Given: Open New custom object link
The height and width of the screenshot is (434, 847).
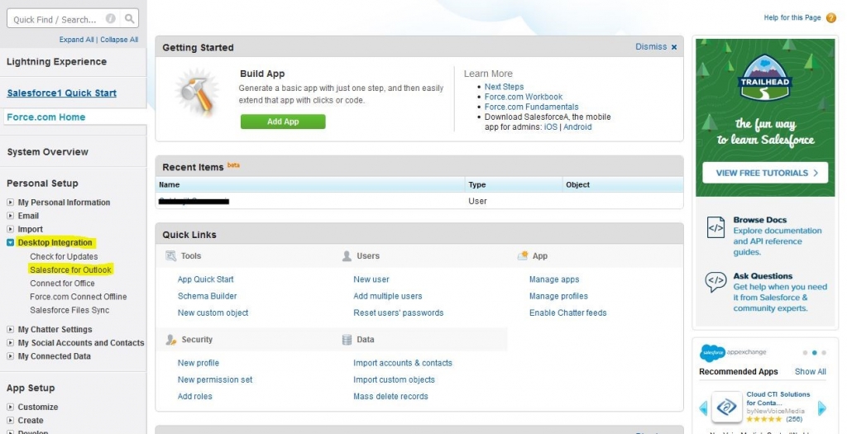Looking at the screenshot, I should click(213, 313).
